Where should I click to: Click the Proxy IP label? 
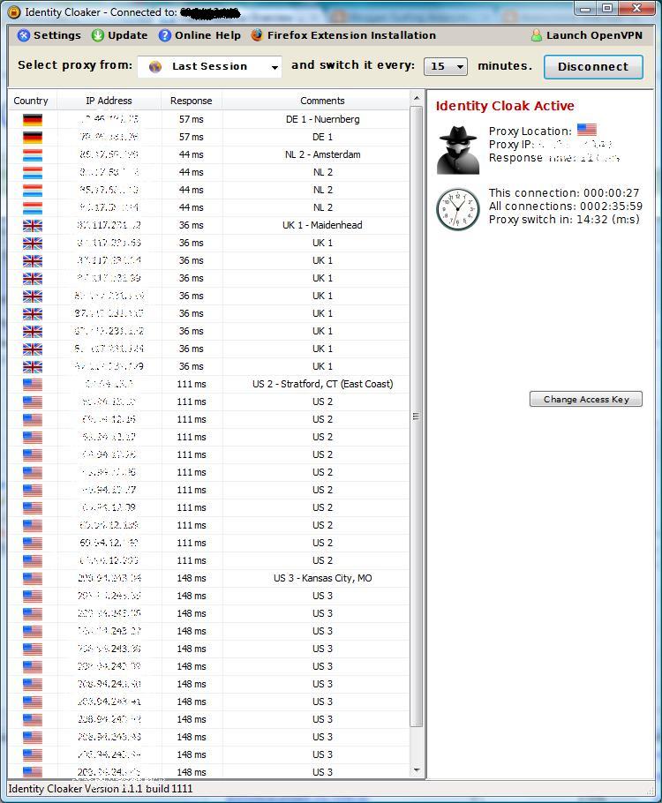511,145
